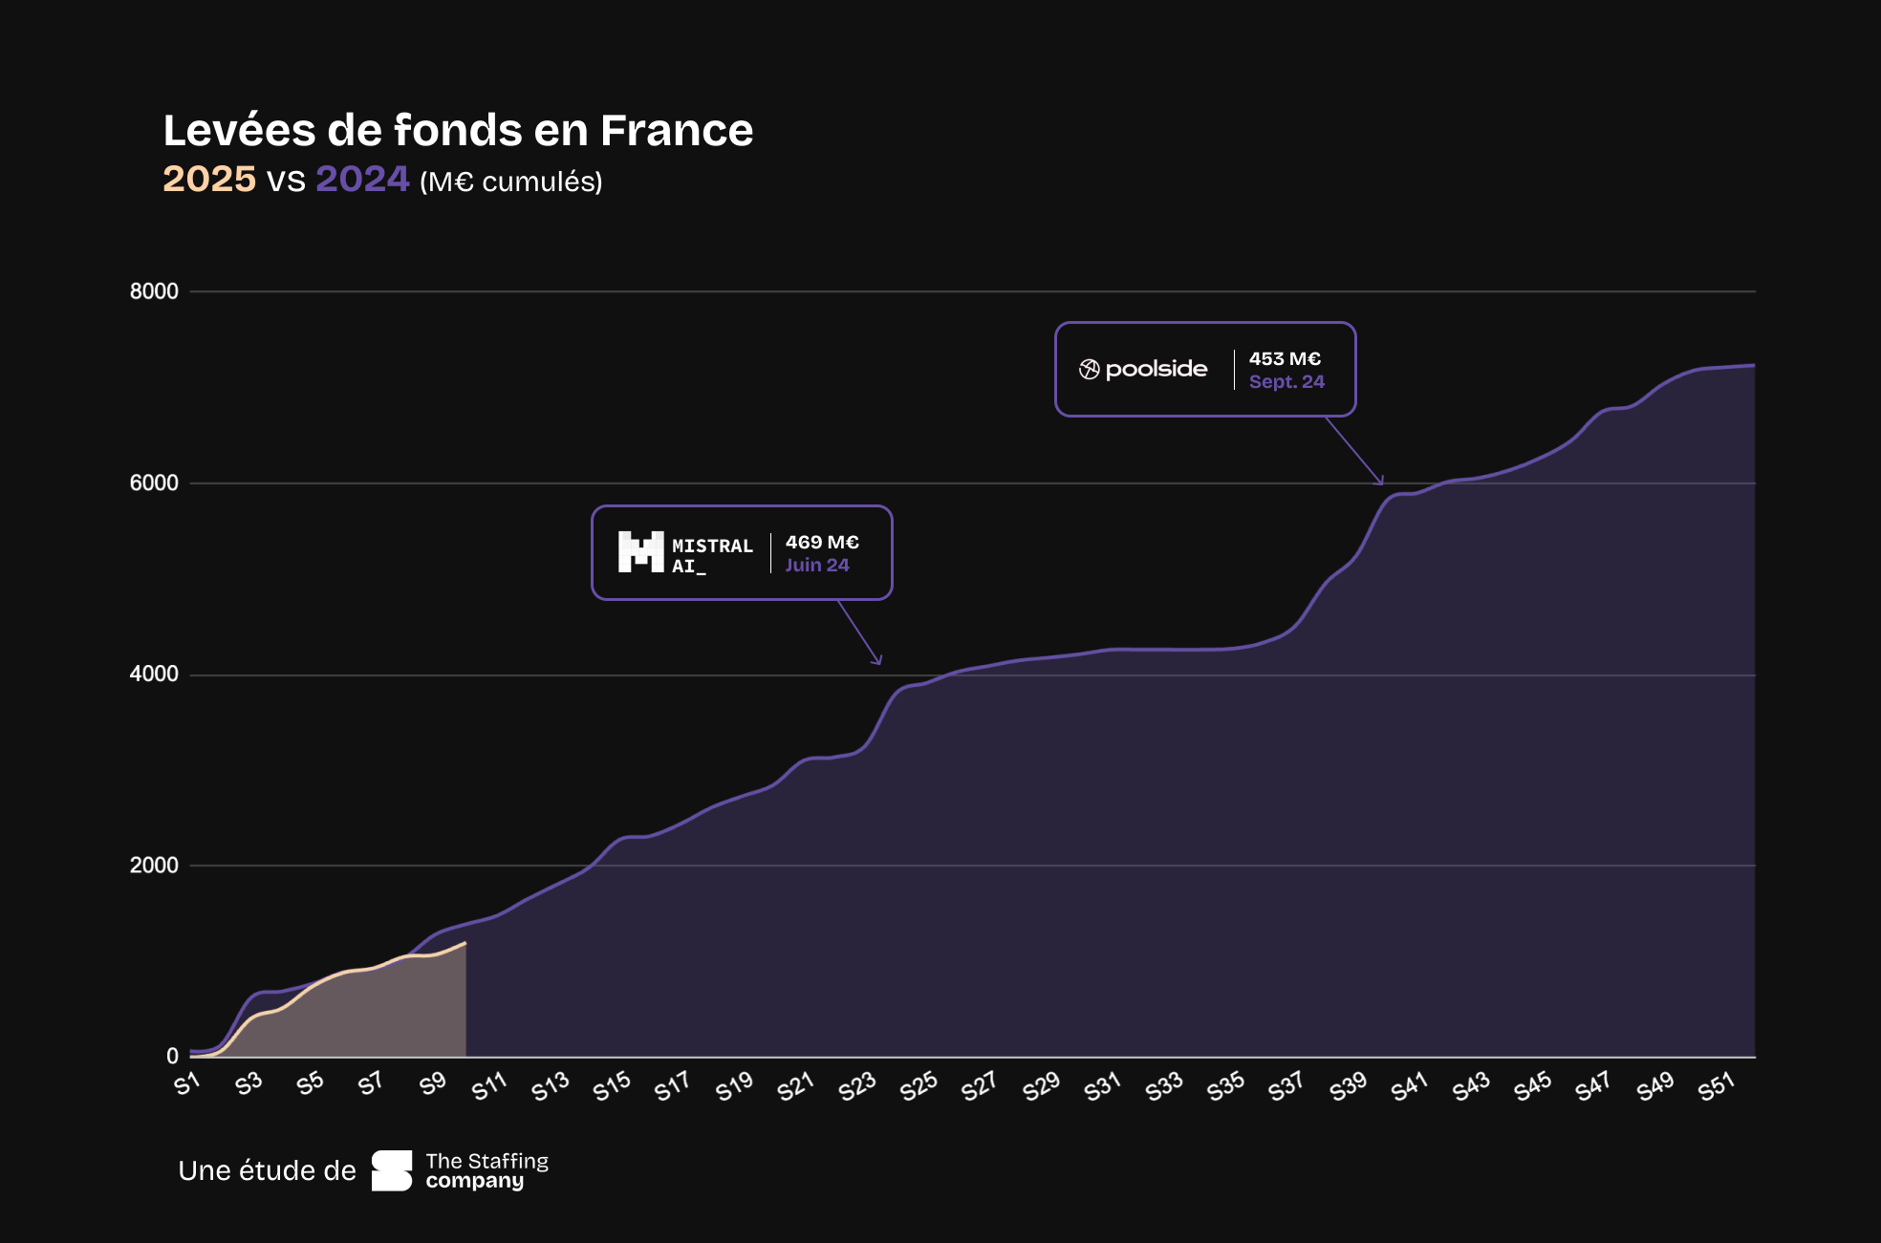The image size is (1881, 1243).
Task: Click the arrowhead below Mistral callout
Action: [x=877, y=660]
